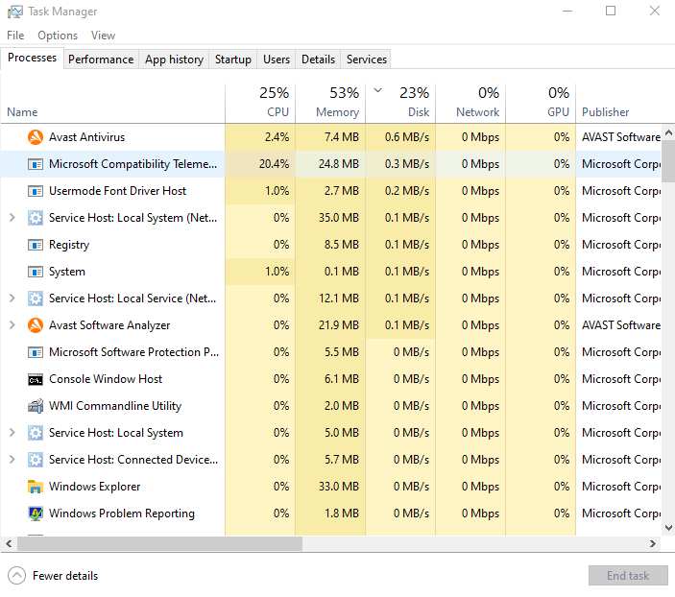This screenshot has width=675, height=597.
Task: Click the vertical scrollbar down arrow
Action: [668, 527]
